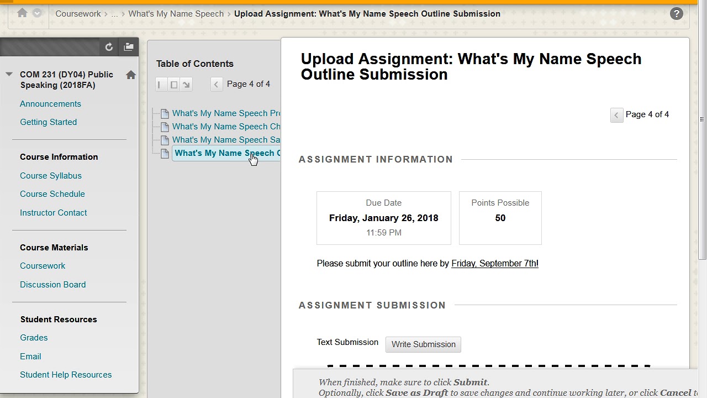Click the course home icon beside COM 231
Viewport: 707px width, 398px height.
click(131, 75)
